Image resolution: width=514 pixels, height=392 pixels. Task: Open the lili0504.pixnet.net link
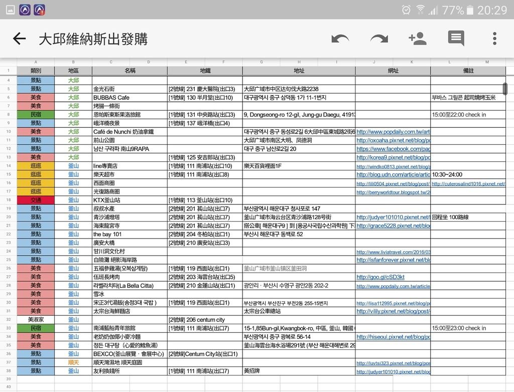point(393,184)
